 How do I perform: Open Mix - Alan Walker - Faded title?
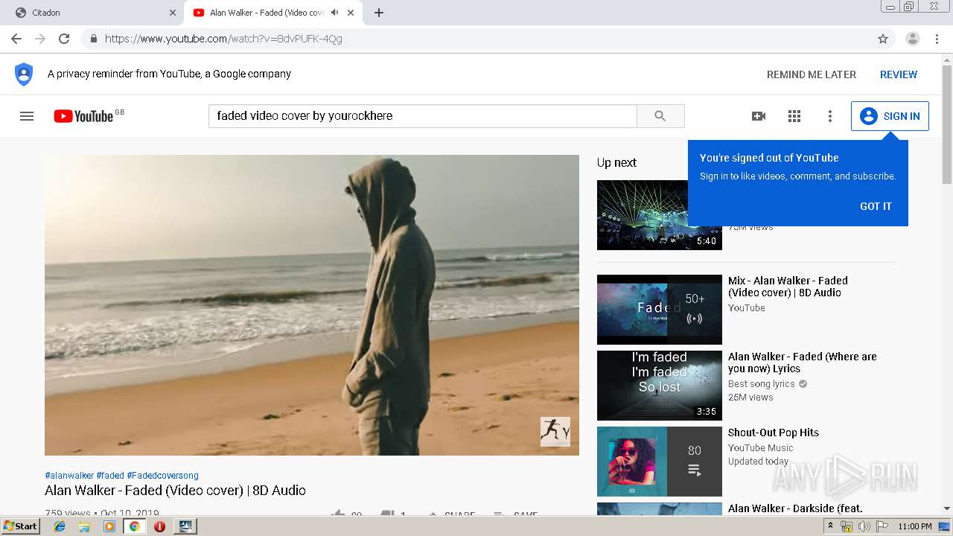click(788, 287)
